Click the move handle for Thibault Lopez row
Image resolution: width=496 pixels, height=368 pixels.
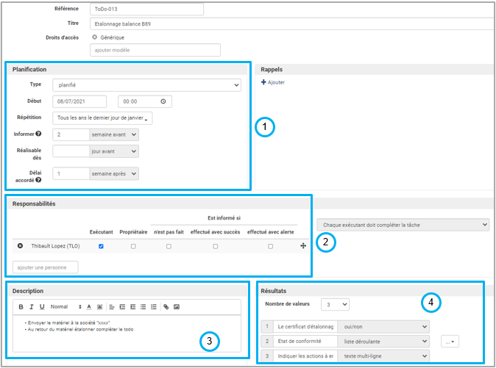coord(302,246)
